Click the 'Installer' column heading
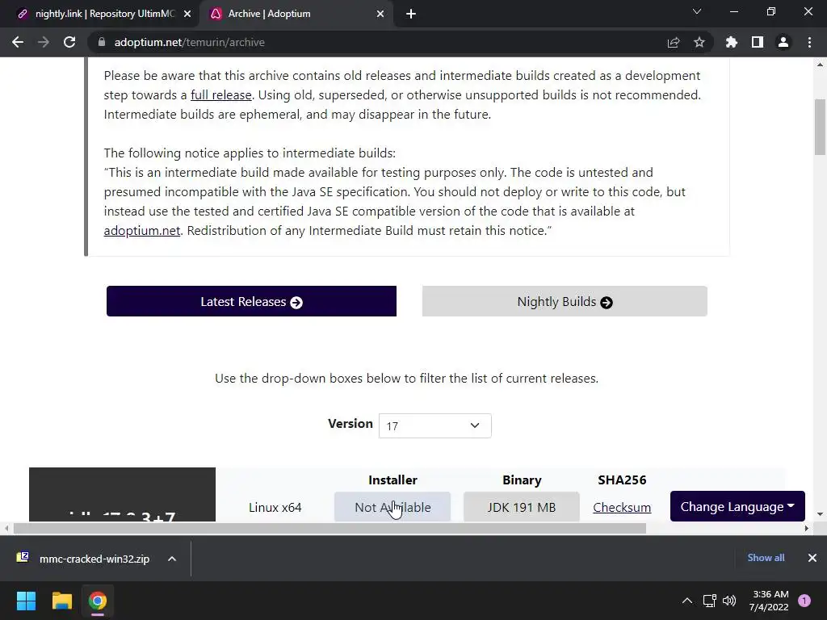The image size is (827, 620). (x=393, y=480)
